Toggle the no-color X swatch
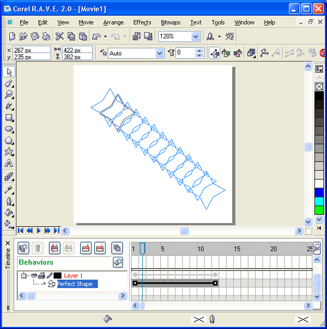Image resolution: width=327 pixels, height=329 pixels. 319,86
